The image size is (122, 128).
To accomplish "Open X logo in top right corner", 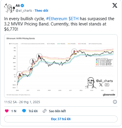I will pyautogui.click(x=115, y=6).
